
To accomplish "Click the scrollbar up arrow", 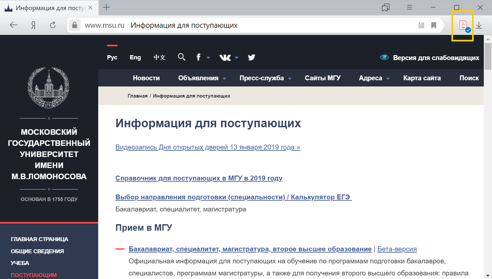I will coord(488,39).
